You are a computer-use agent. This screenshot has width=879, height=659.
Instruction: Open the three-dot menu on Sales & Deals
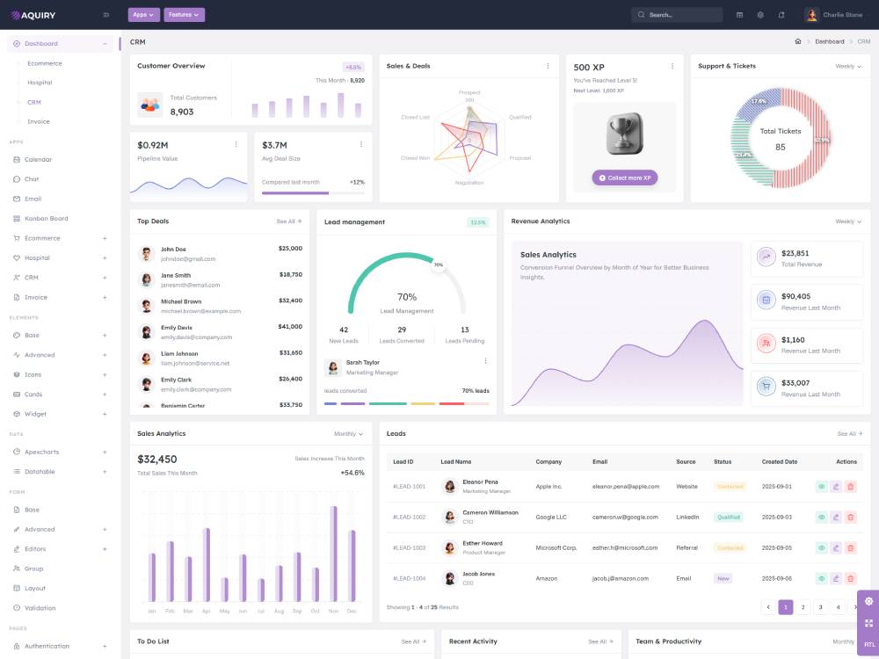click(x=548, y=66)
